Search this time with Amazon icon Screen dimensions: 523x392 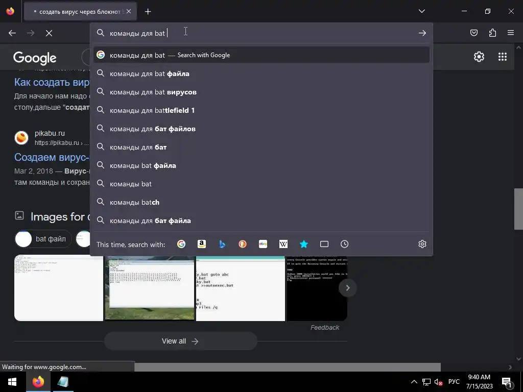pyautogui.click(x=201, y=244)
